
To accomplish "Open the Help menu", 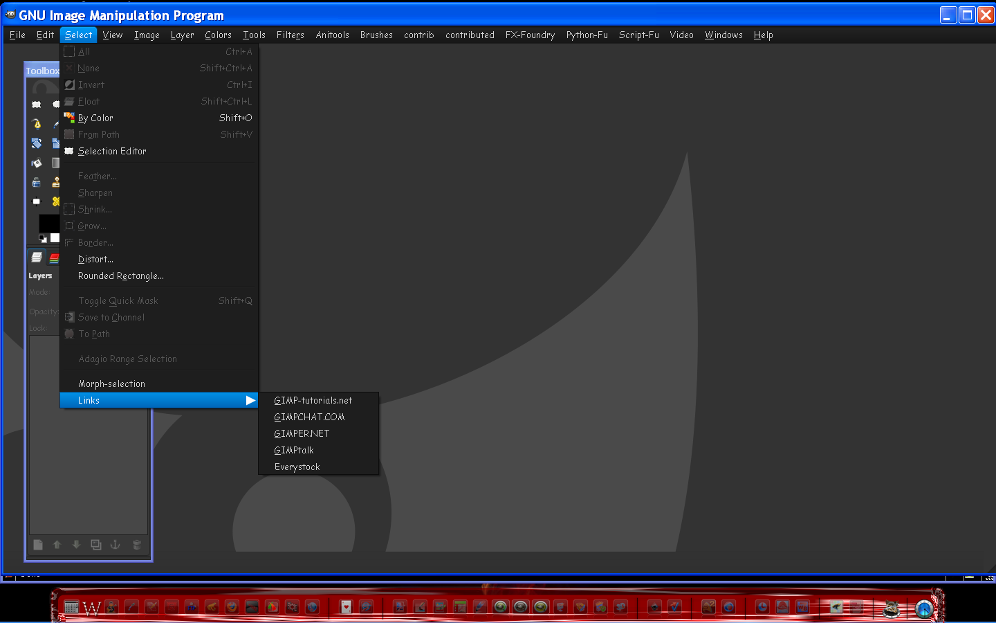I will (x=764, y=35).
